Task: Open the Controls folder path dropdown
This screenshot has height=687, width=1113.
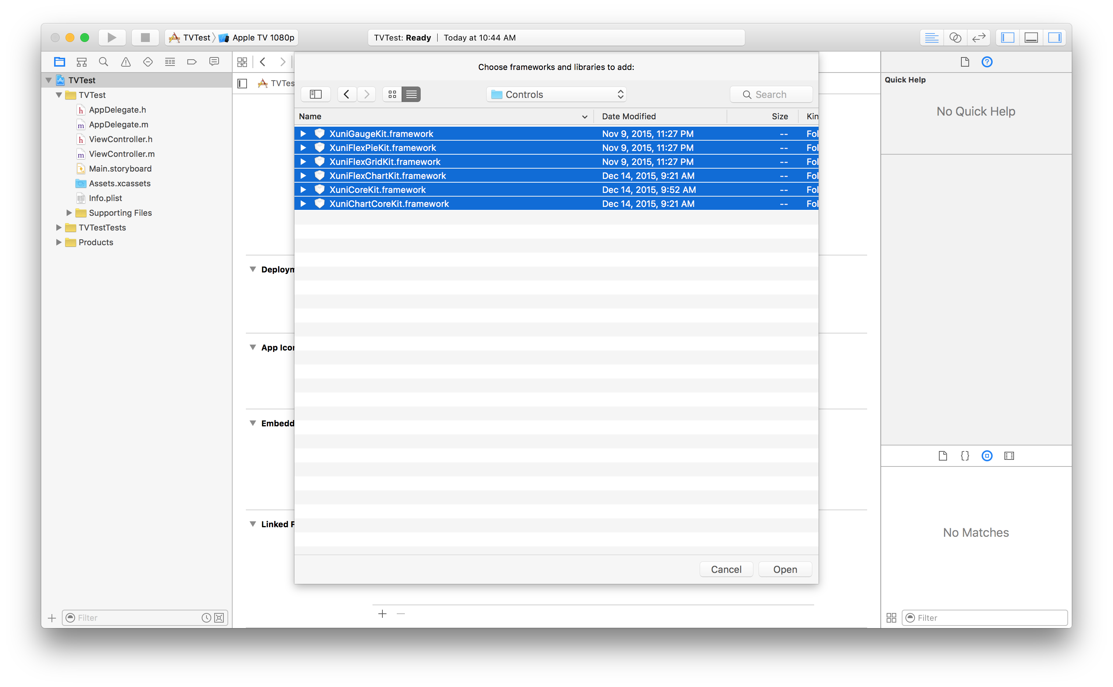Action: (556, 94)
